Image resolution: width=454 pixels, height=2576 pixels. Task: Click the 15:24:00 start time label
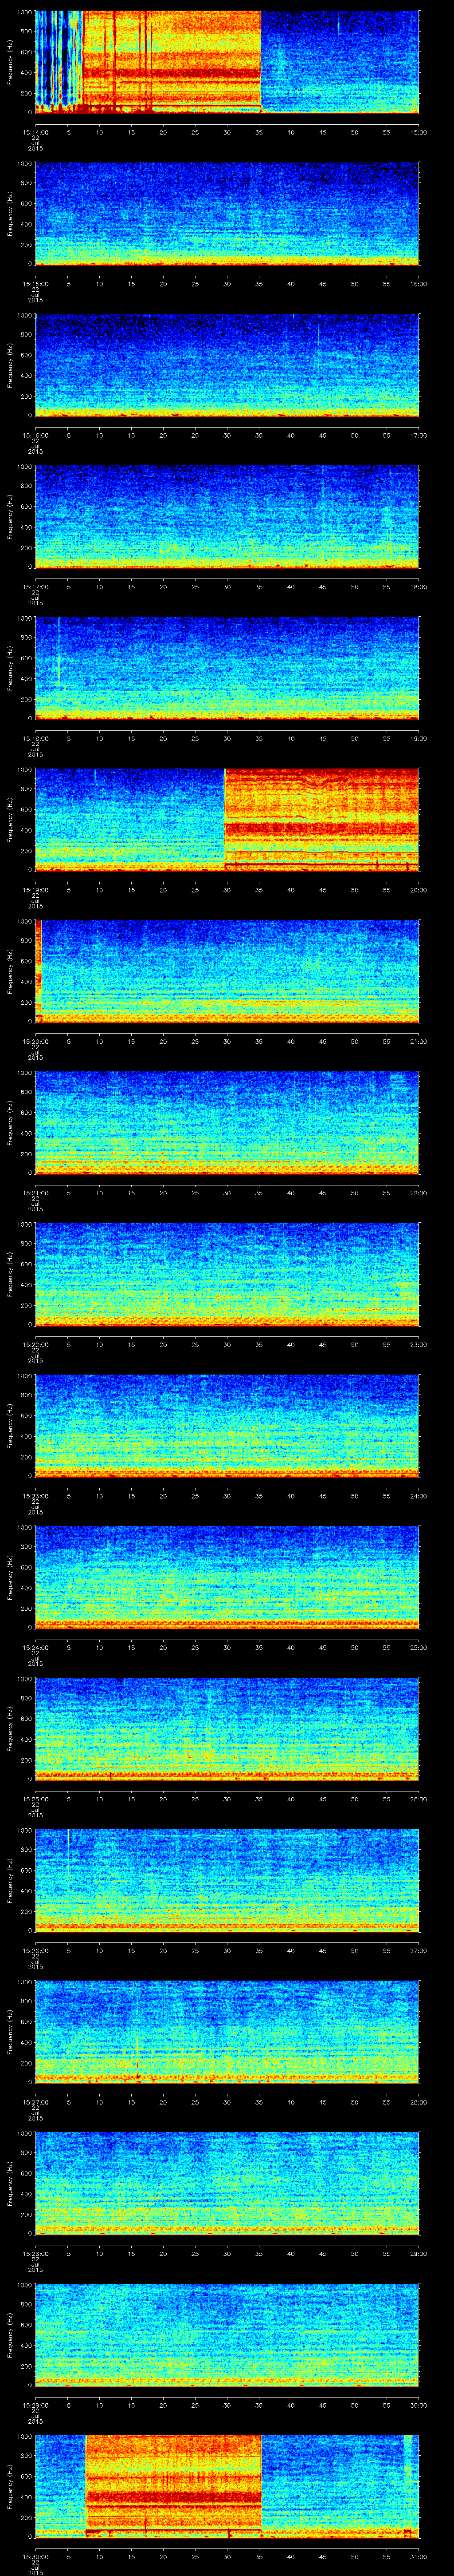(x=35, y=1647)
